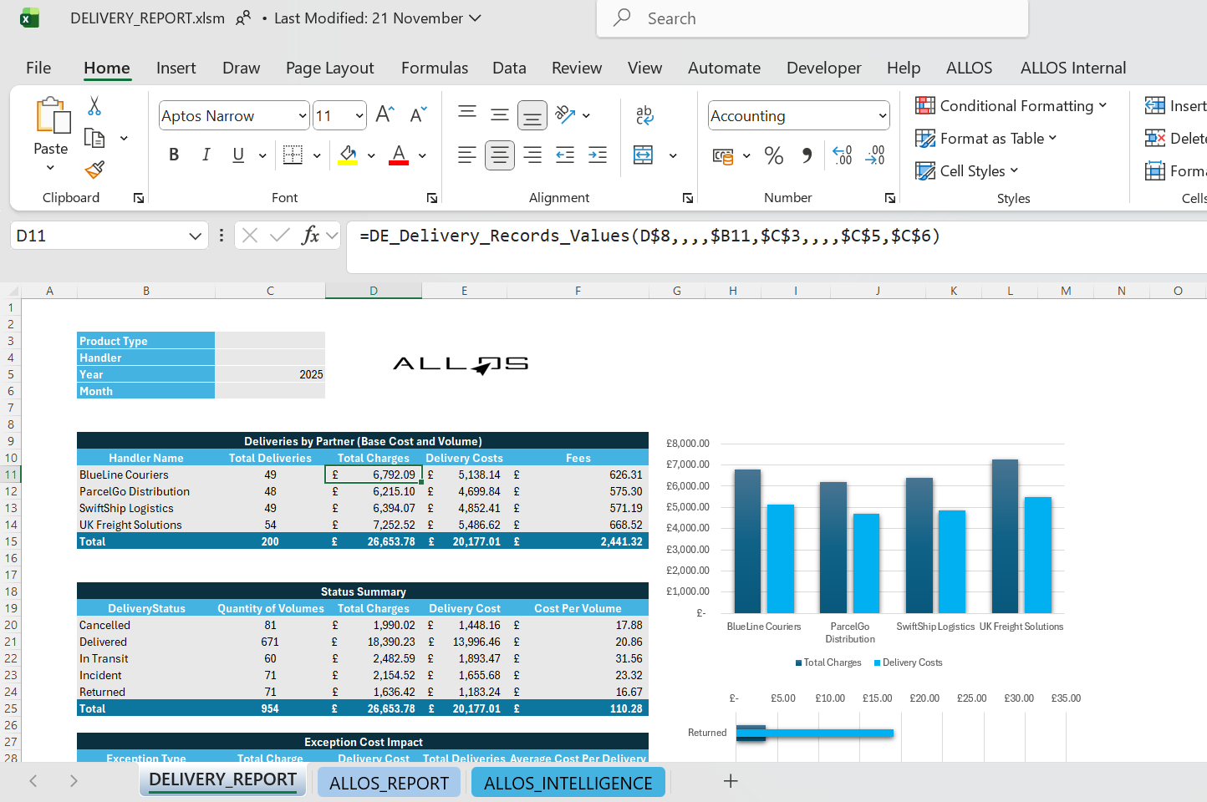The height and width of the screenshot is (802, 1207).
Task: Decrease decimal places shown
Action: pos(875,155)
